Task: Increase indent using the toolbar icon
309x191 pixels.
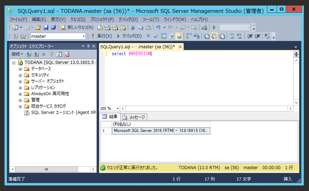Action: pos(257,36)
